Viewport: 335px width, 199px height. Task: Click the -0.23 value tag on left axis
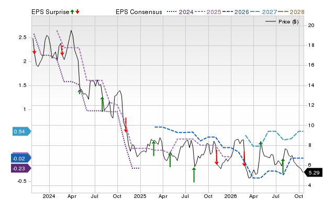(x=21, y=168)
